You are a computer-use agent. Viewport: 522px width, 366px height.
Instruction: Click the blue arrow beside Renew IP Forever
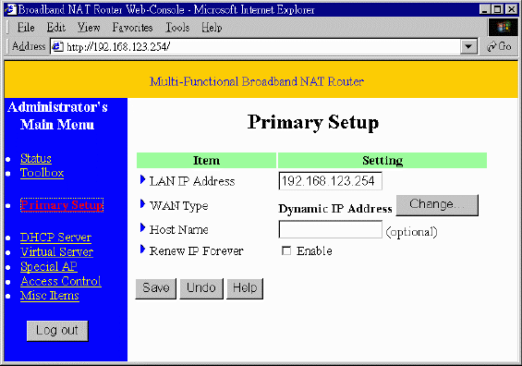143,250
